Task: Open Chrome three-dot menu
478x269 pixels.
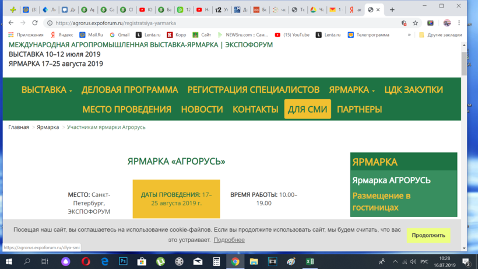Action: [459, 23]
